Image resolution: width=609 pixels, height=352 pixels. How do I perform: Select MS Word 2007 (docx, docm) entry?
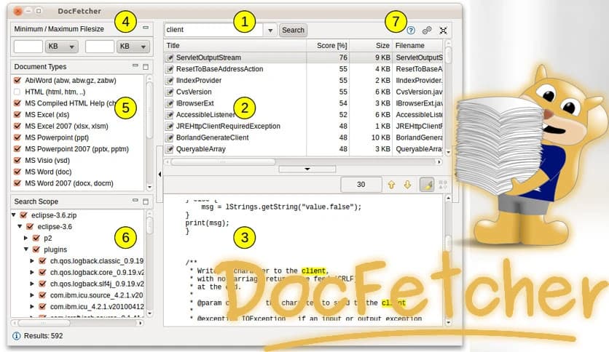[69, 183]
